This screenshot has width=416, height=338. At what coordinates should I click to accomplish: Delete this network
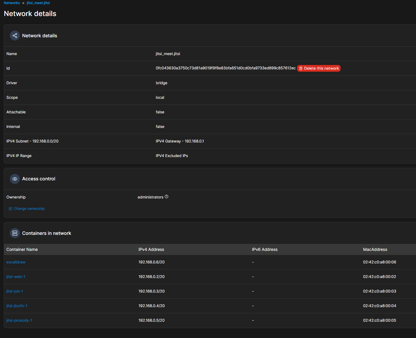pyautogui.click(x=321, y=68)
